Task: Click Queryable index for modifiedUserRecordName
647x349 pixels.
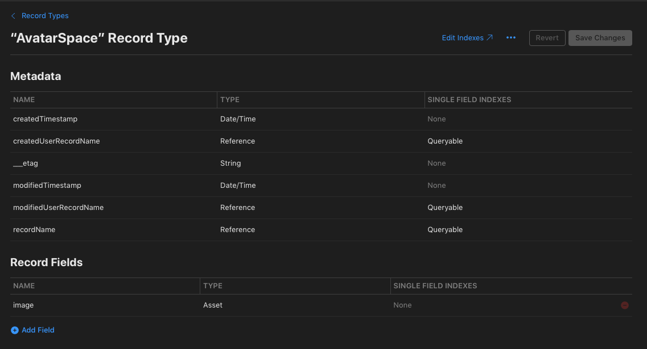Action: pos(445,208)
